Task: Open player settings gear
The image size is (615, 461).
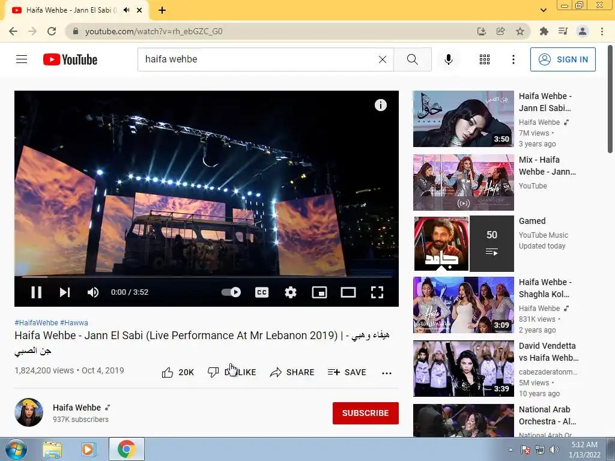Action: [291, 292]
